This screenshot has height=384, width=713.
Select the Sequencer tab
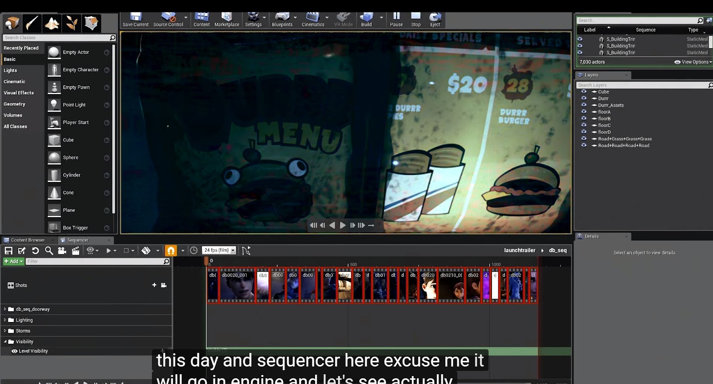[78, 240]
